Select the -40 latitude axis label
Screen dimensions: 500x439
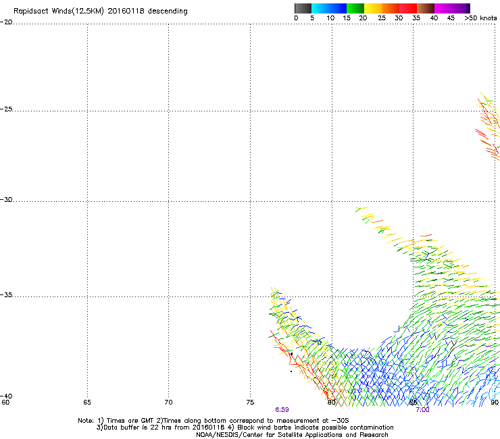(6, 396)
